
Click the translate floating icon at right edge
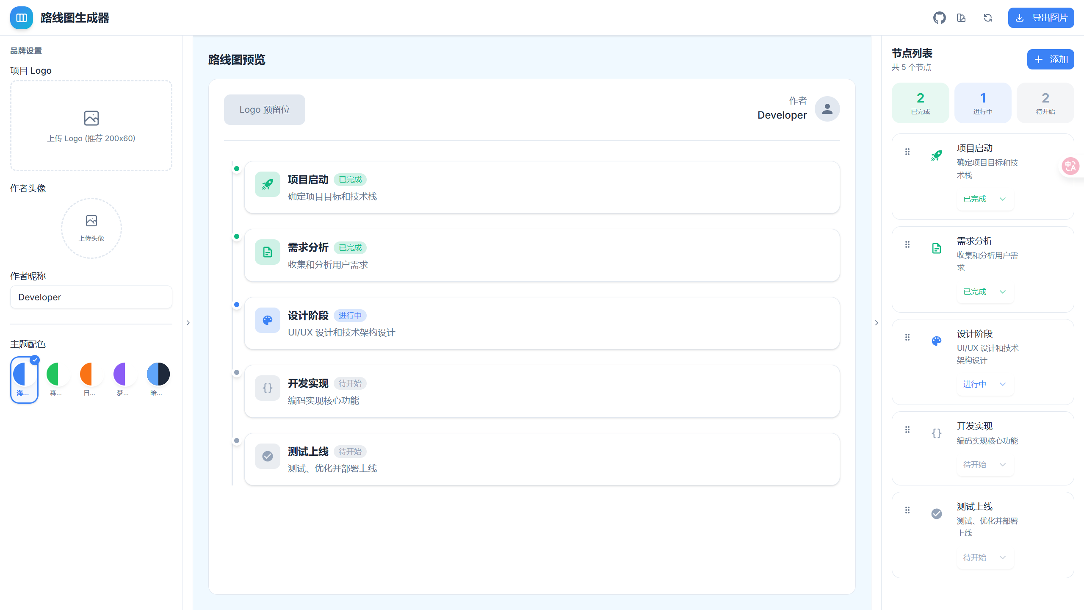coord(1071,166)
